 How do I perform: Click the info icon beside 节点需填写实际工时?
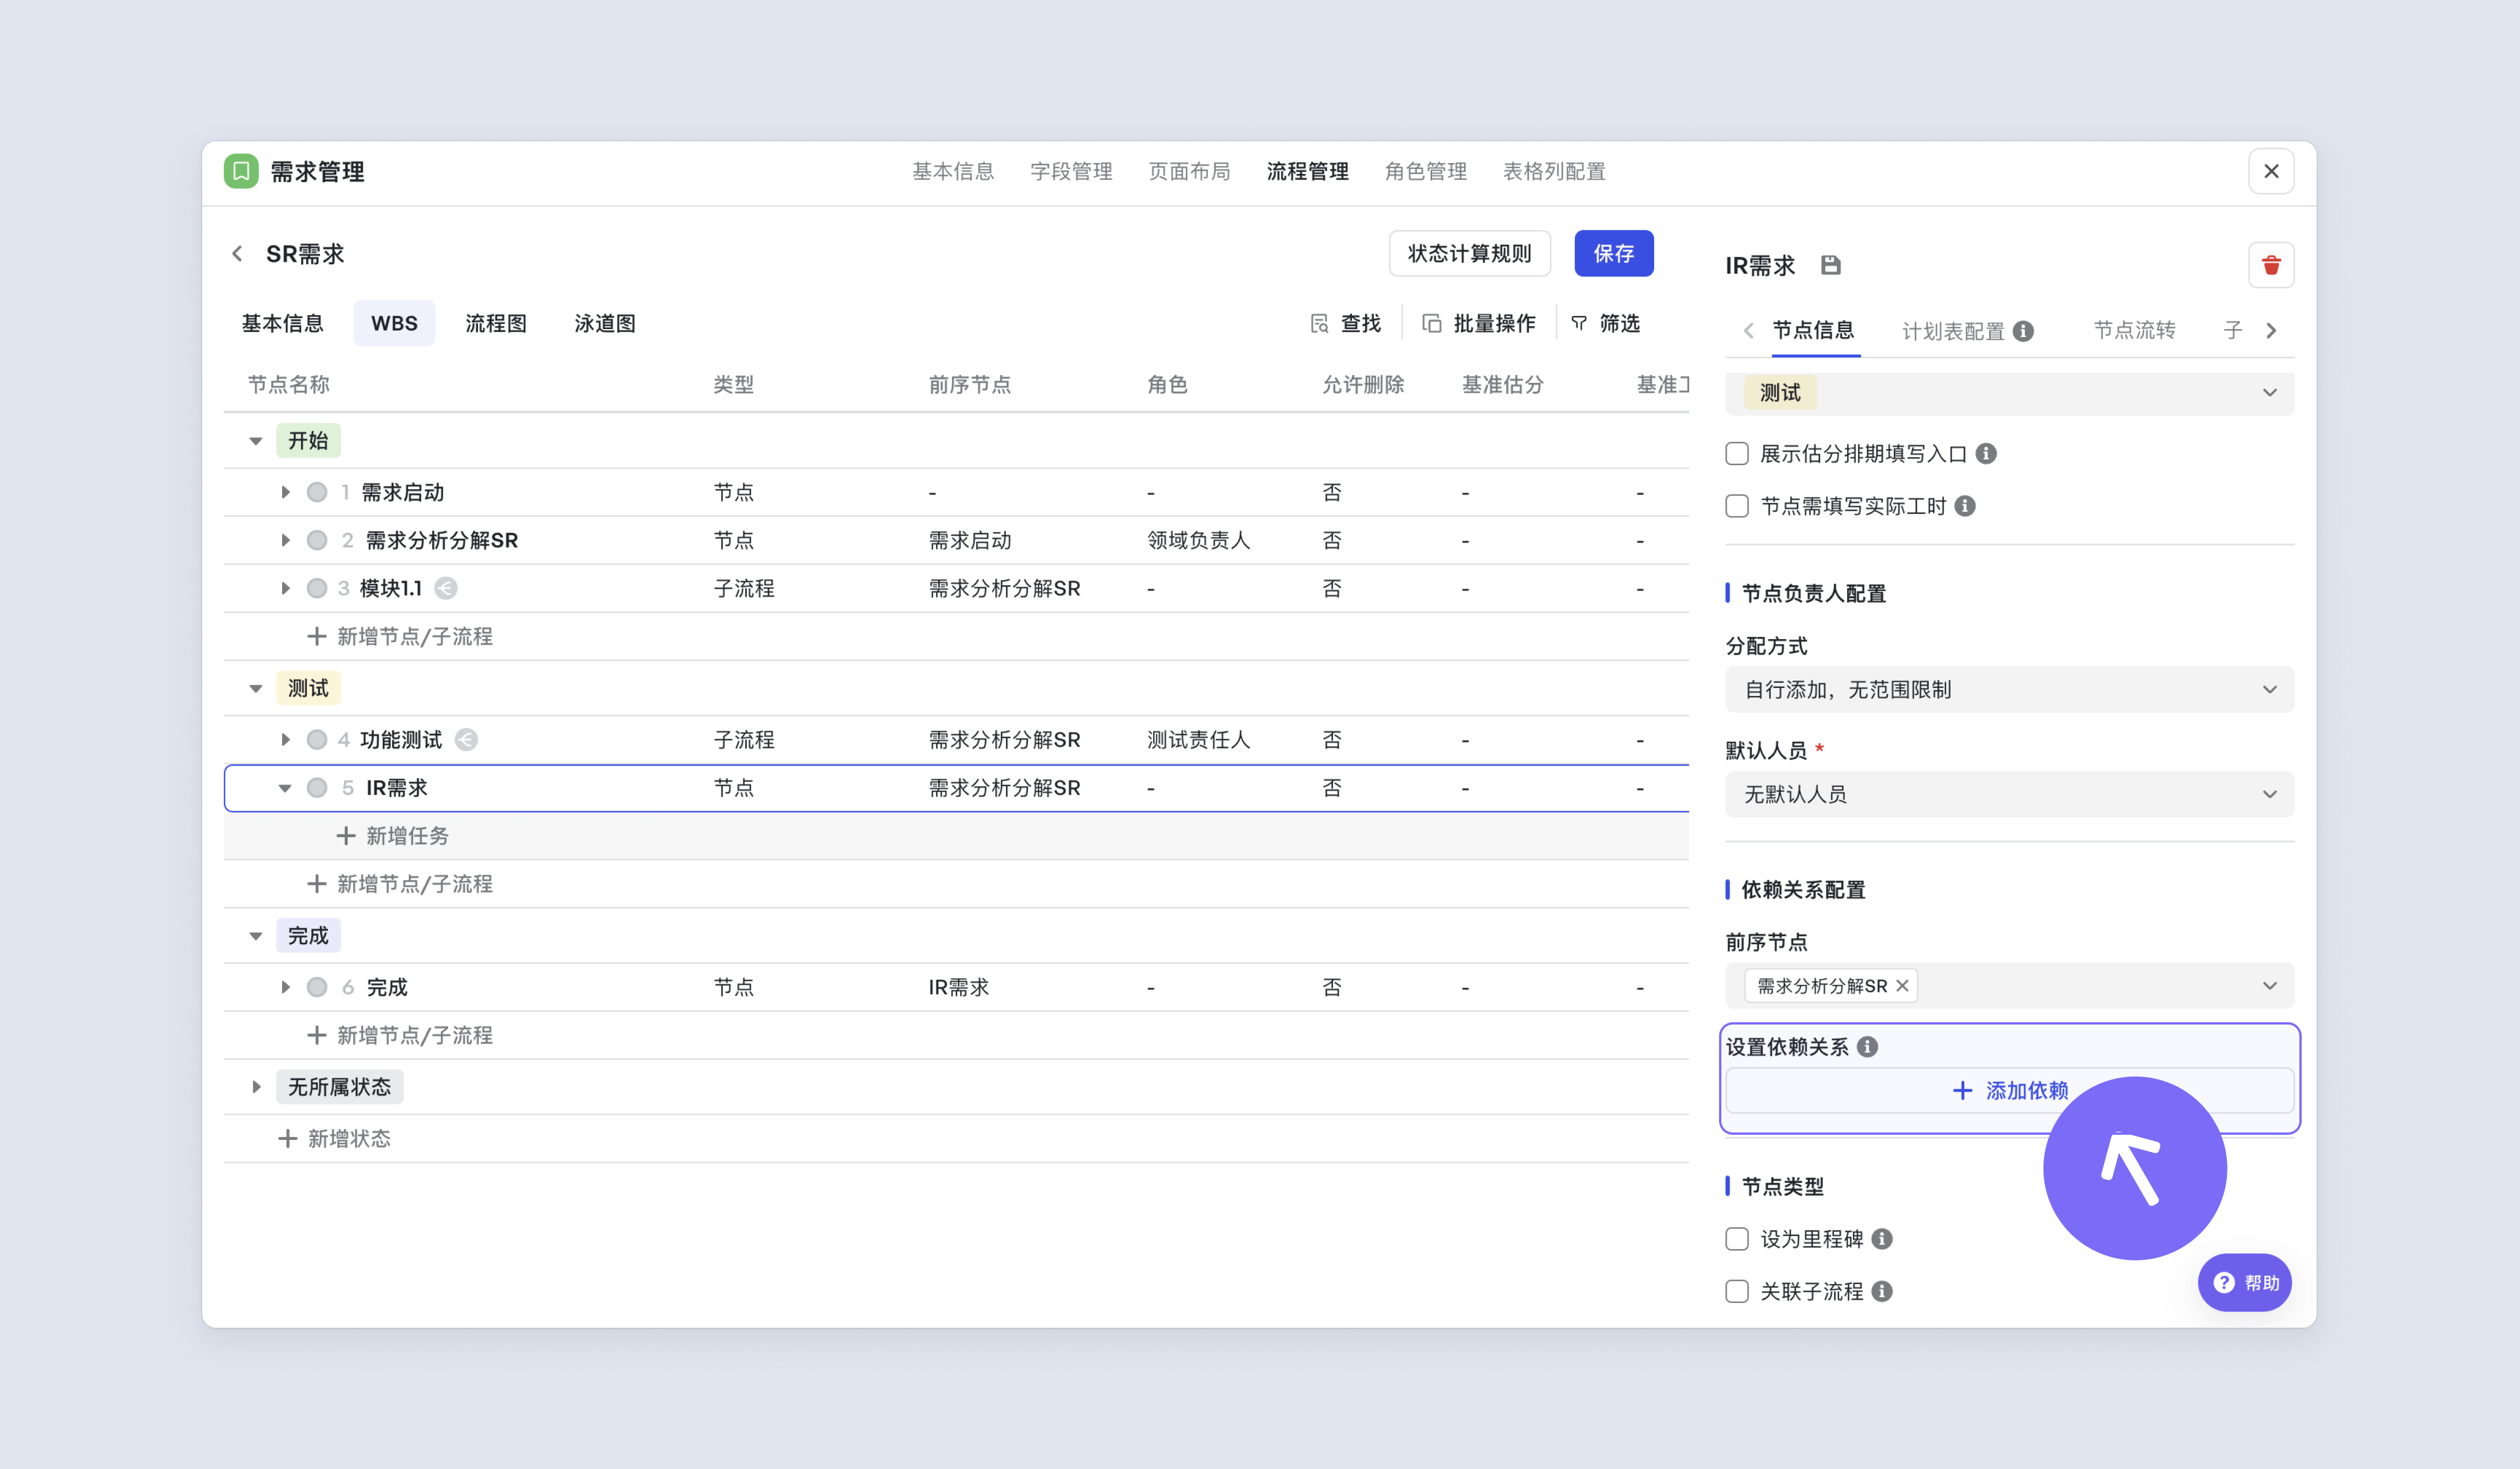[1965, 506]
